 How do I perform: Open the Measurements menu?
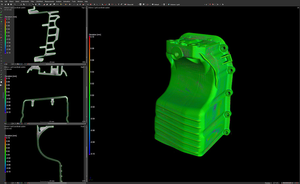click(x=49, y=1)
